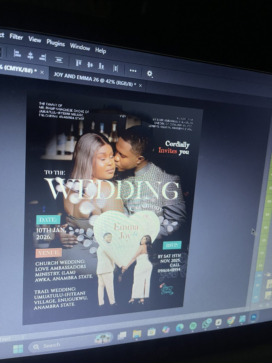Click the Align top edges icon

[79, 63]
